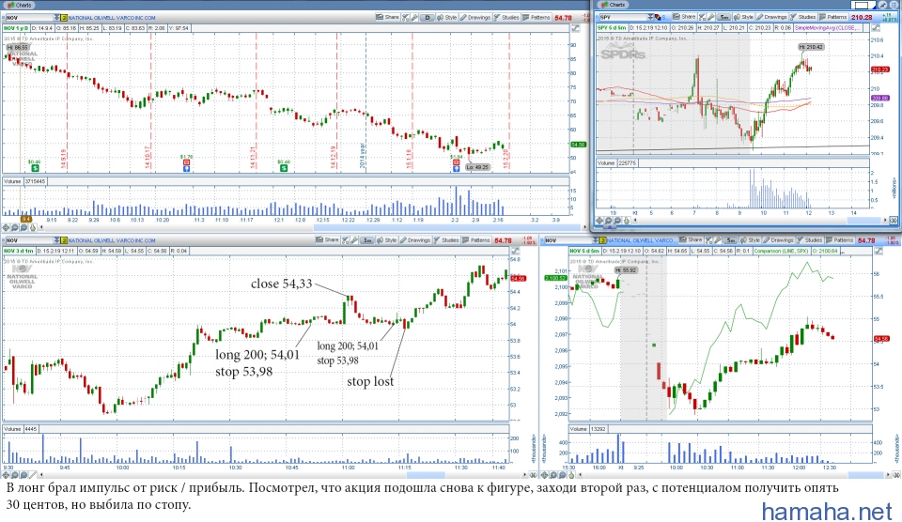Open Patterns menu in SPY chart
This screenshot has width=902, height=522.
pos(833,17)
